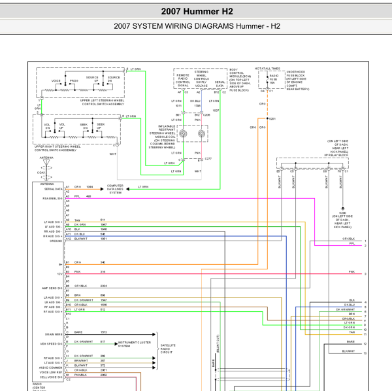Click the Computer Data Lines System label

(115, 189)
